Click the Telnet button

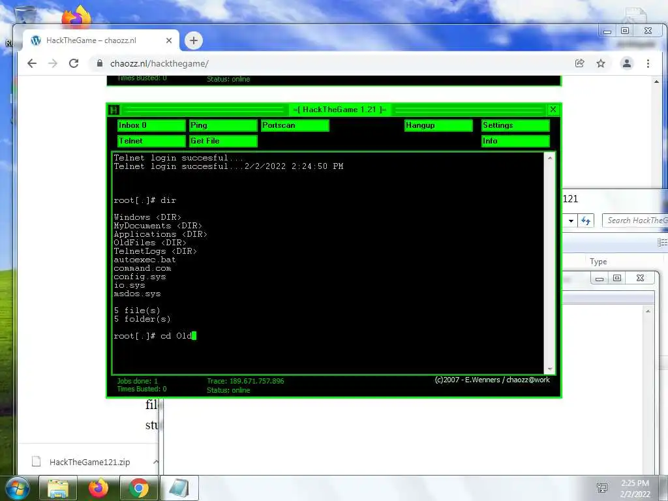coord(151,141)
